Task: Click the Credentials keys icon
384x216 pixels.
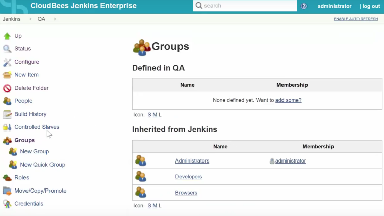Action: pos(7,204)
